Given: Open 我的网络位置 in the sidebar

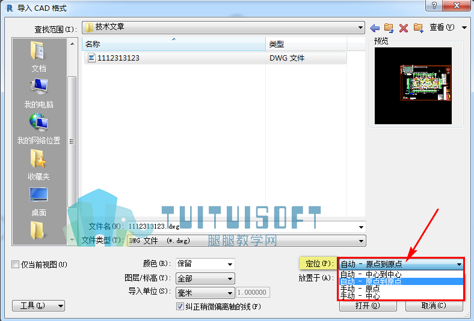Looking at the screenshot, I should [x=38, y=129].
